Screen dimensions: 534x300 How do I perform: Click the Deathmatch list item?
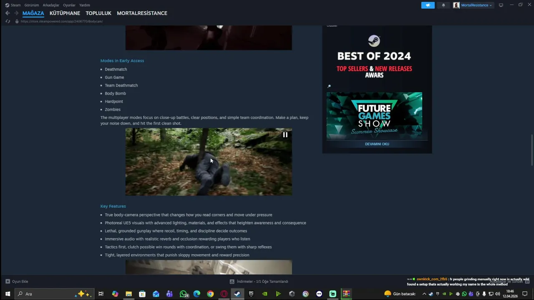tap(116, 69)
